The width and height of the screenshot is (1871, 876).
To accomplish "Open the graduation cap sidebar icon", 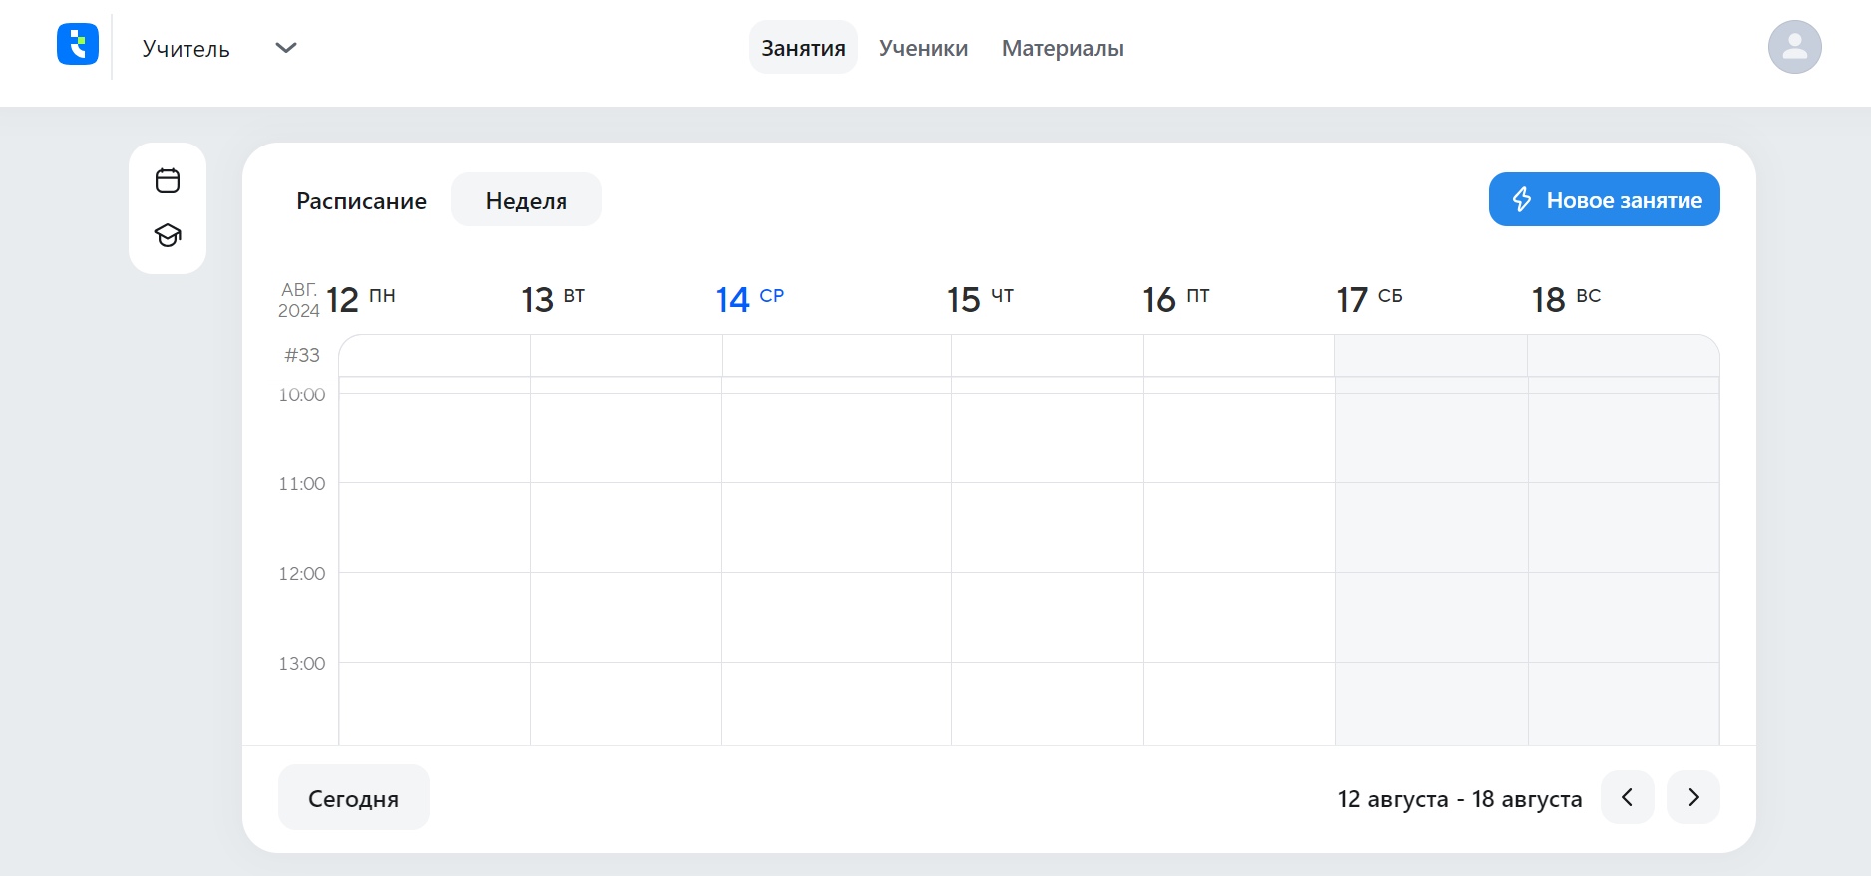I will (168, 235).
